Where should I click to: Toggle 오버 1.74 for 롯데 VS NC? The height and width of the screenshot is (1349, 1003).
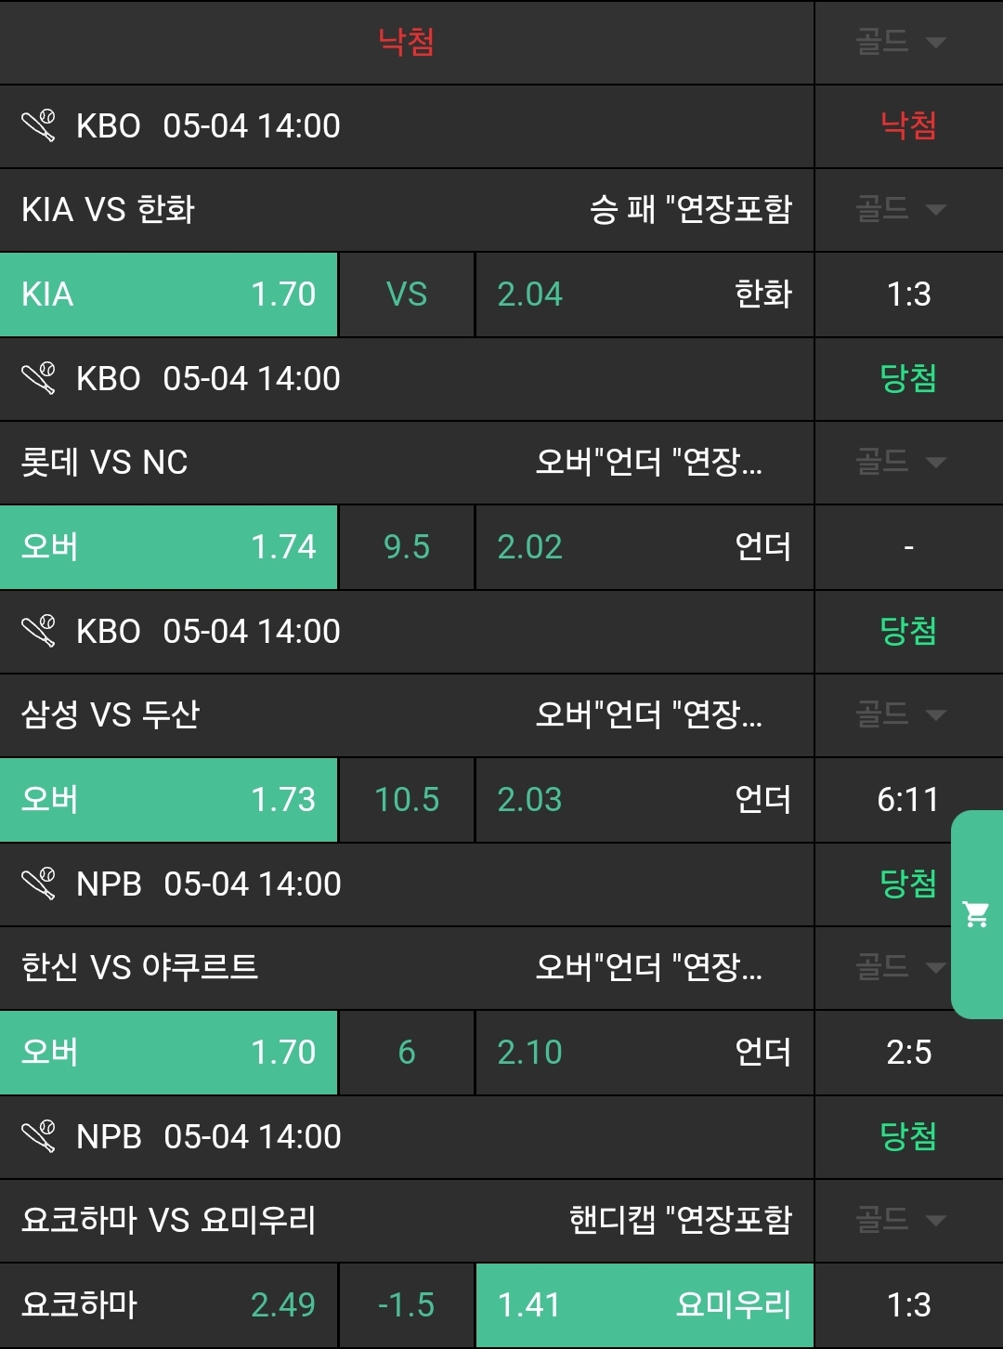168,547
